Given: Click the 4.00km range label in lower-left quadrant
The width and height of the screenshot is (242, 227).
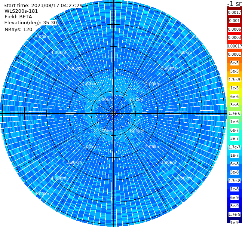Looking at the screenshot, I should click(58, 178).
